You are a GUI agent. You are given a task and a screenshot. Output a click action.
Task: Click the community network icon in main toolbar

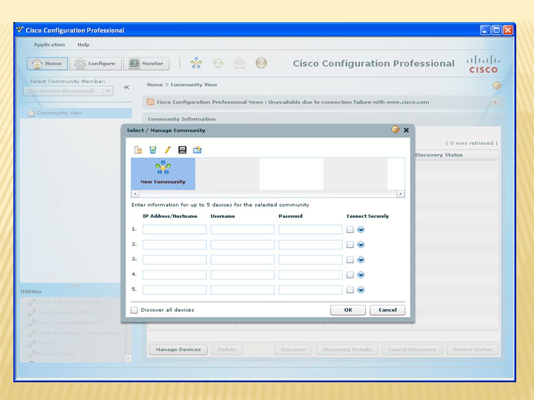[x=196, y=63]
